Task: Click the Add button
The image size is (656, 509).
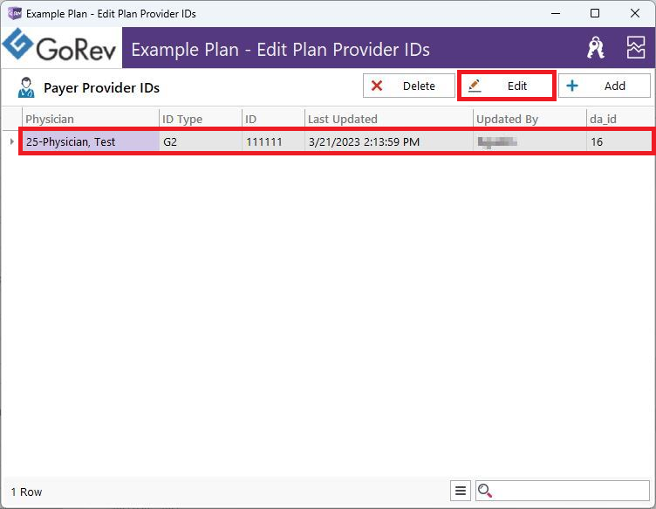Action: (x=605, y=86)
